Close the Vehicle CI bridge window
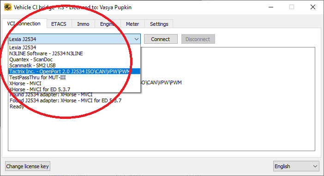 pos(313,7)
